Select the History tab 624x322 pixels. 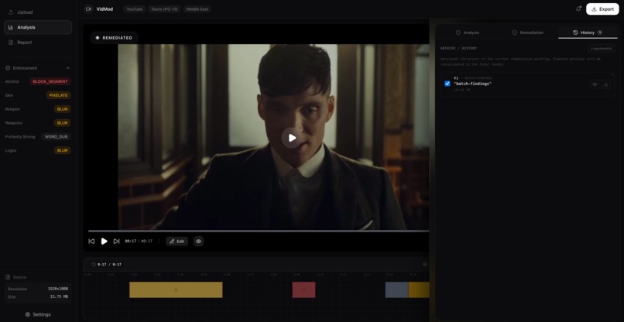[588, 33]
